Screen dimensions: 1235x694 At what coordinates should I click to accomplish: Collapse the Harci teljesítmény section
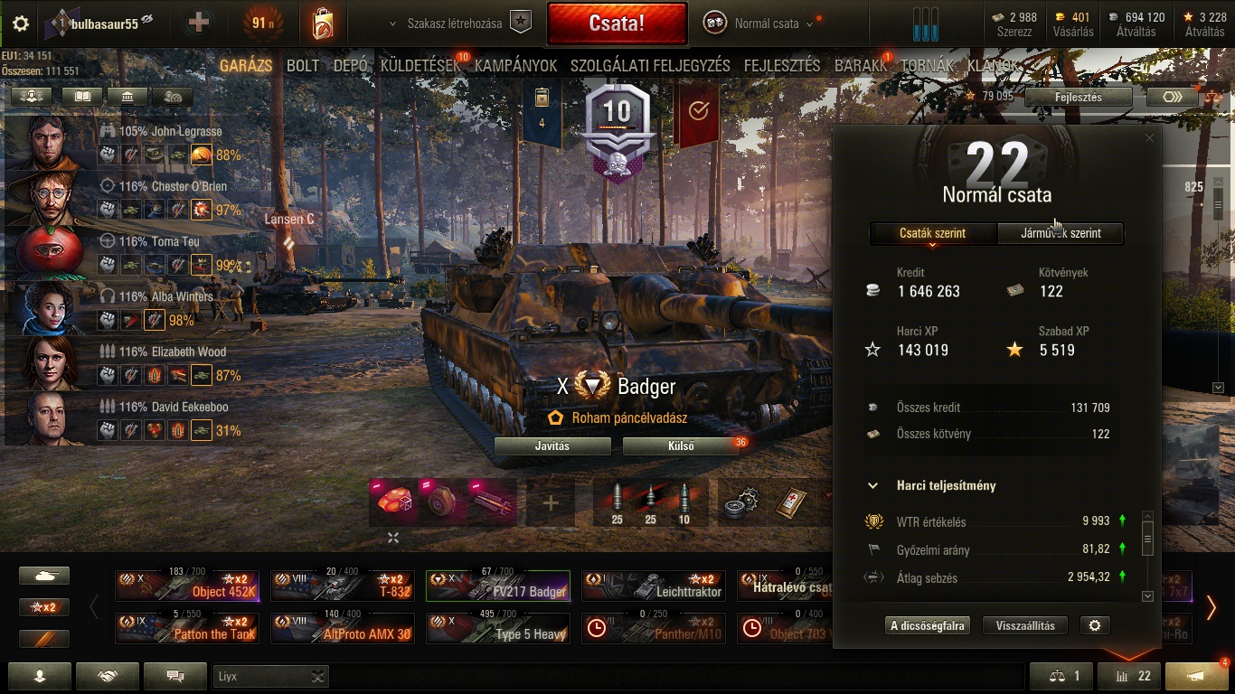[x=872, y=485]
